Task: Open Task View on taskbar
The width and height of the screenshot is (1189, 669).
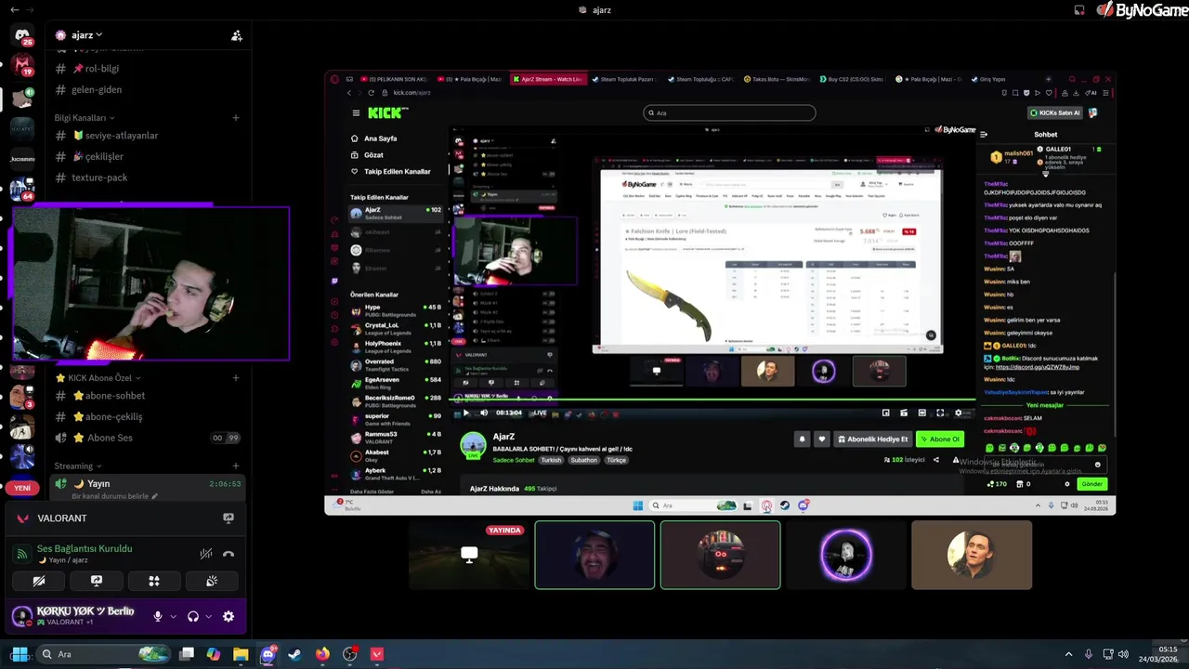Action: [x=187, y=654]
